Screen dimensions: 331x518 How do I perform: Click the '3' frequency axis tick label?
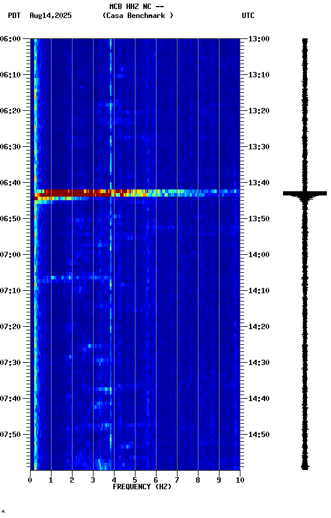click(x=93, y=480)
